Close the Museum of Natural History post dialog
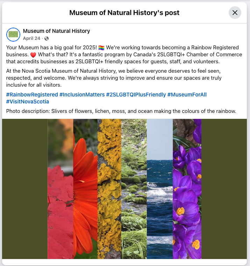This screenshot has width=250, height=266. (235, 13)
